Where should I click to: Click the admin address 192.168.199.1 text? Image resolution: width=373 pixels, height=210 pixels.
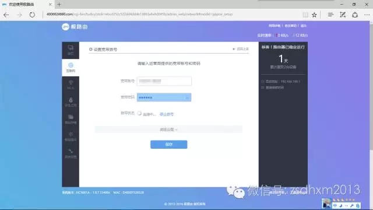tap(283, 82)
